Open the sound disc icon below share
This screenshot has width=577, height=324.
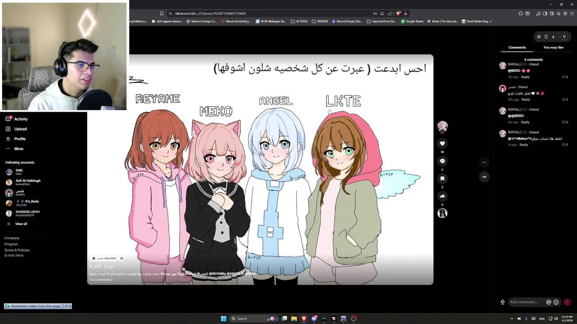(x=442, y=213)
